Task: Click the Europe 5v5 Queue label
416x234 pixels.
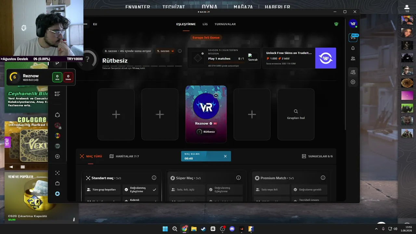Action: [x=206, y=37]
